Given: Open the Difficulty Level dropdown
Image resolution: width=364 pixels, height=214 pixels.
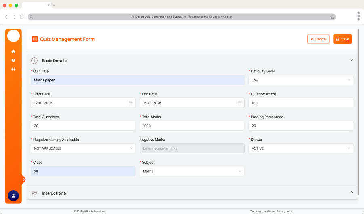Looking at the screenshot, I should pyautogui.click(x=301, y=80).
